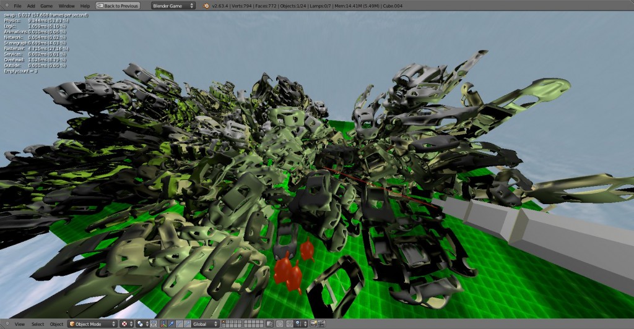Click the Blender logo icon in info header
This screenshot has height=329, width=634.
point(206,6)
